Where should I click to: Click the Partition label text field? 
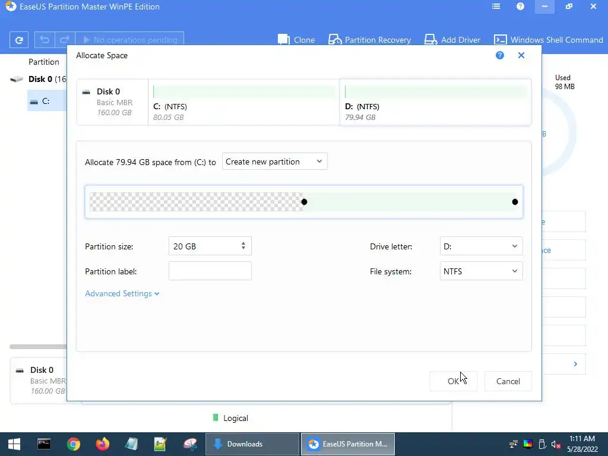pyautogui.click(x=210, y=271)
